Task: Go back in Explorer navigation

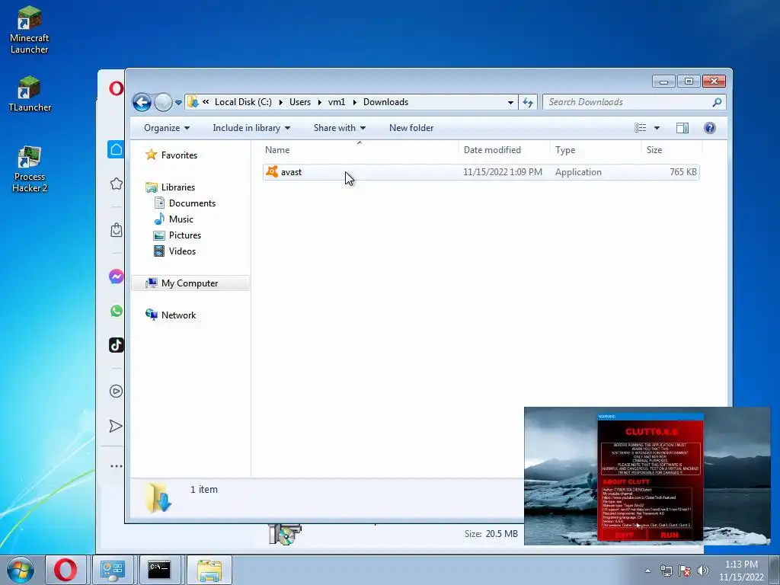Action: (142, 103)
